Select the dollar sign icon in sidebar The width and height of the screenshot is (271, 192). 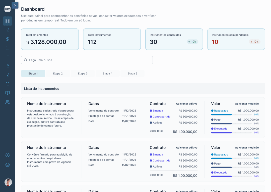tap(8, 39)
